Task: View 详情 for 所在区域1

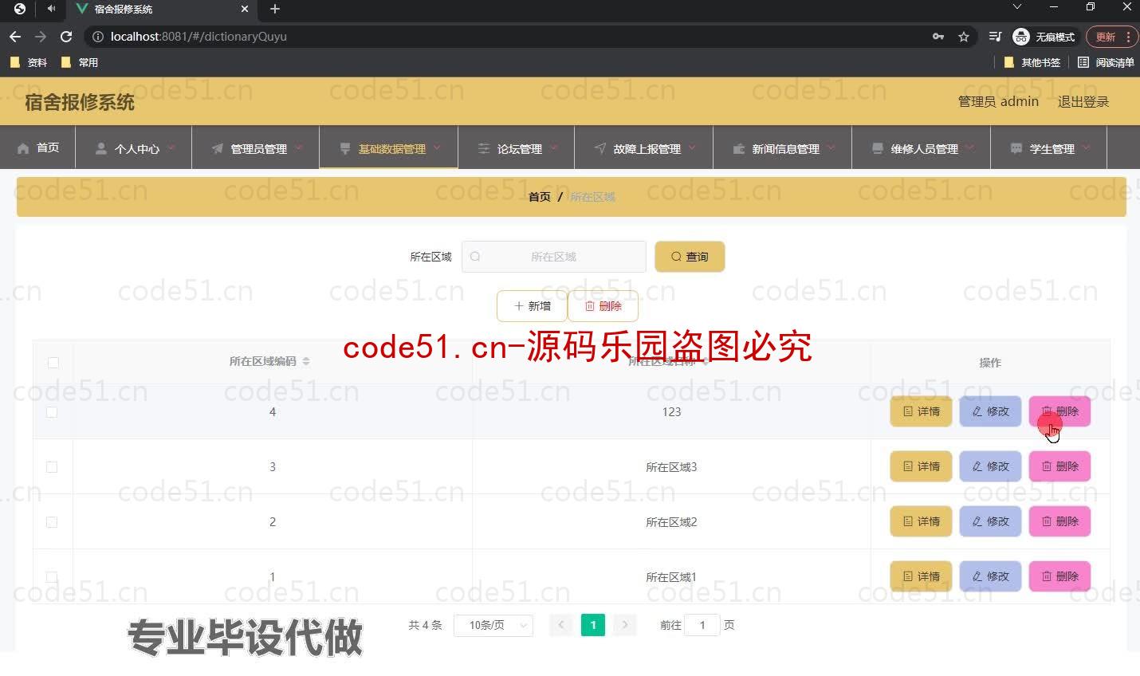Action: (x=921, y=576)
